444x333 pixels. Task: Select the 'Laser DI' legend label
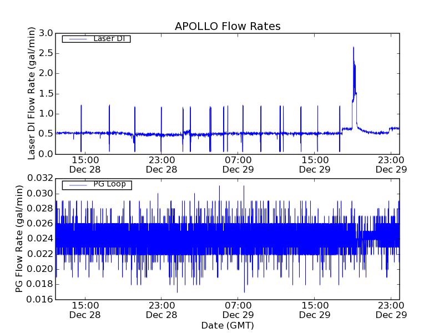pyautogui.click(x=109, y=38)
